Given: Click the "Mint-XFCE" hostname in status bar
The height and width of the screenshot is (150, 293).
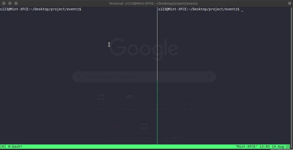Looking at the screenshot, I should 246,146.
